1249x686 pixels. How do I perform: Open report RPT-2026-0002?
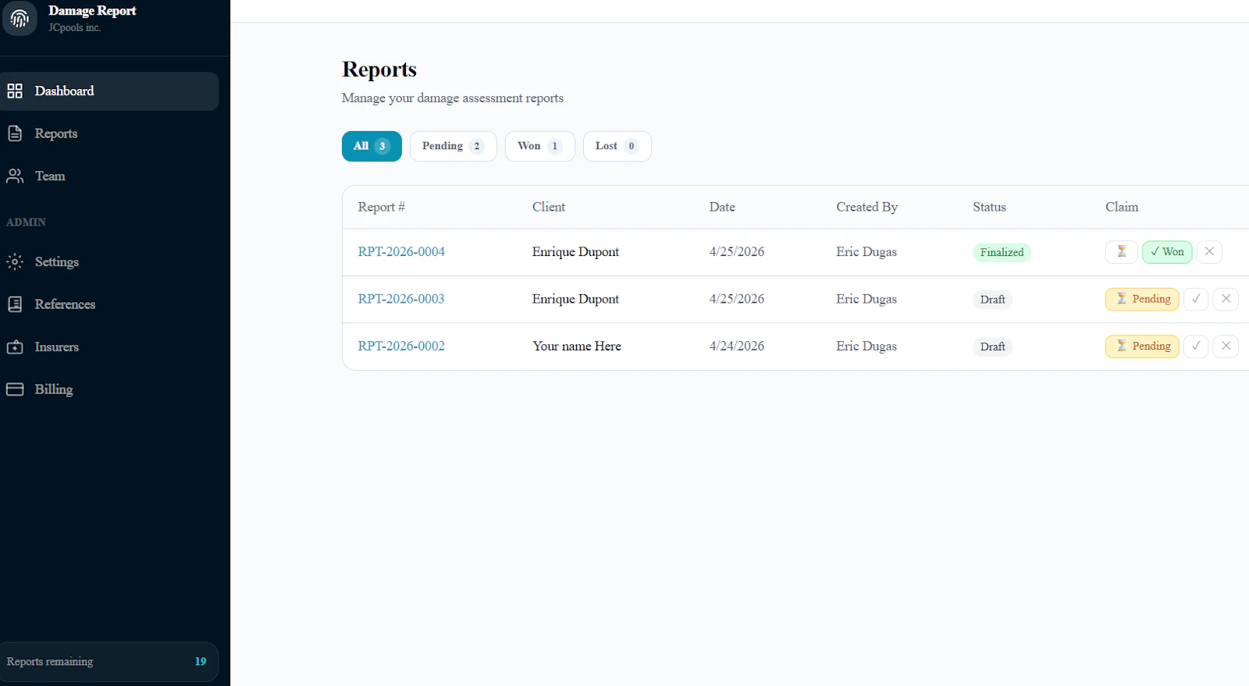coord(401,347)
